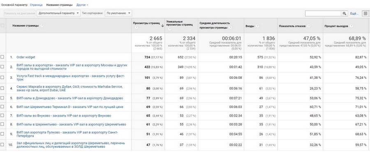The image size is (370, 152).
Task: Open the 'Ещё...' advanced filter link
Action: pos(354,14)
